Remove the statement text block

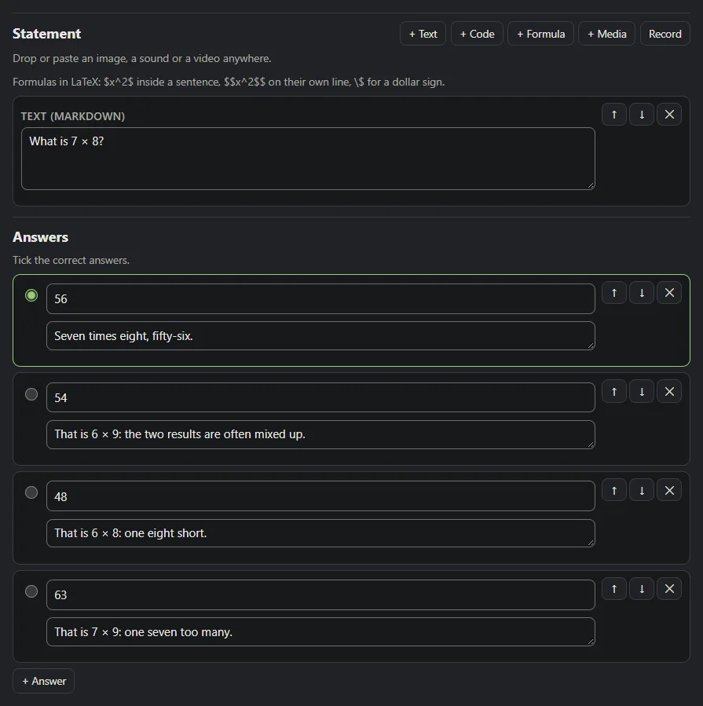pyautogui.click(x=669, y=115)
